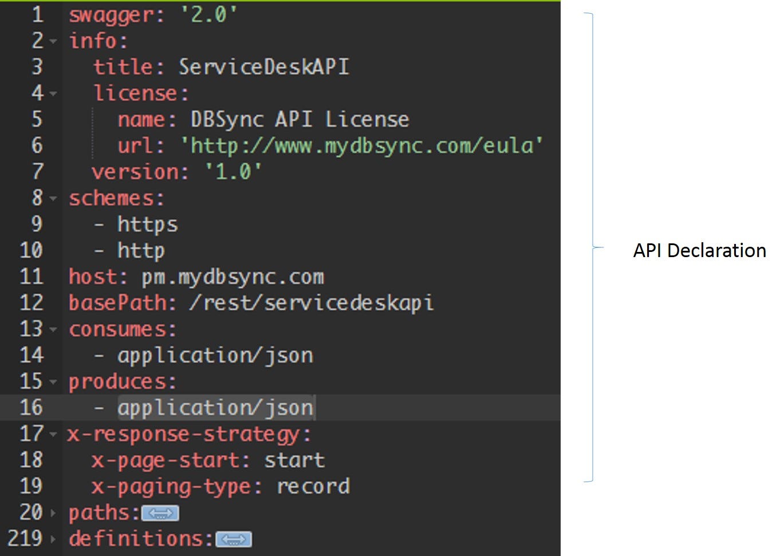Collapse the info block fold arrow

[x=53, y=42]
